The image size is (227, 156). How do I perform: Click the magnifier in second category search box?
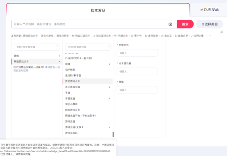pyautogui.click(x=109, y=46)
